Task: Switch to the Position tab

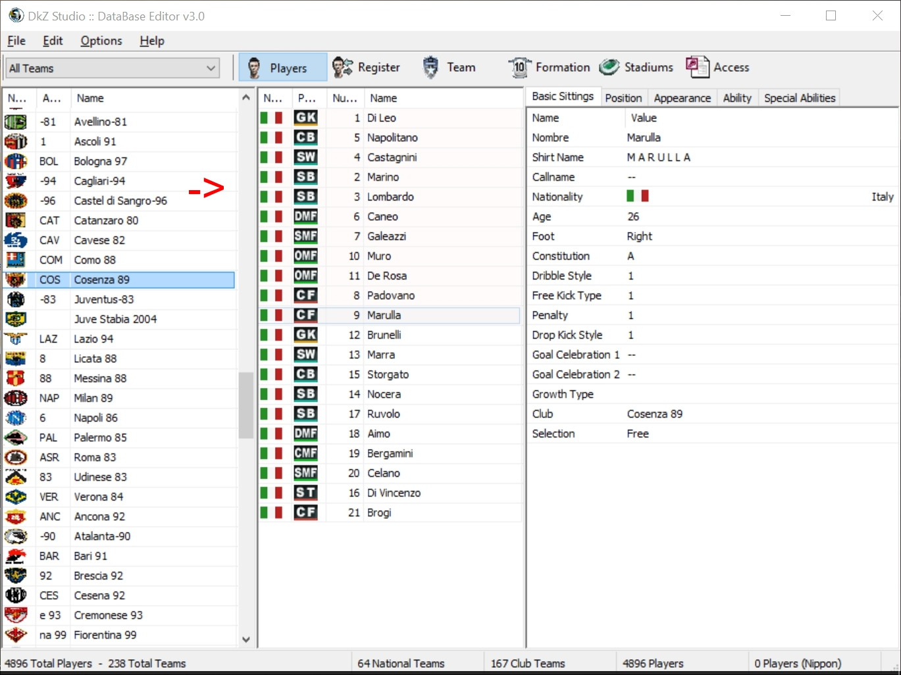Action: point(623,98)
